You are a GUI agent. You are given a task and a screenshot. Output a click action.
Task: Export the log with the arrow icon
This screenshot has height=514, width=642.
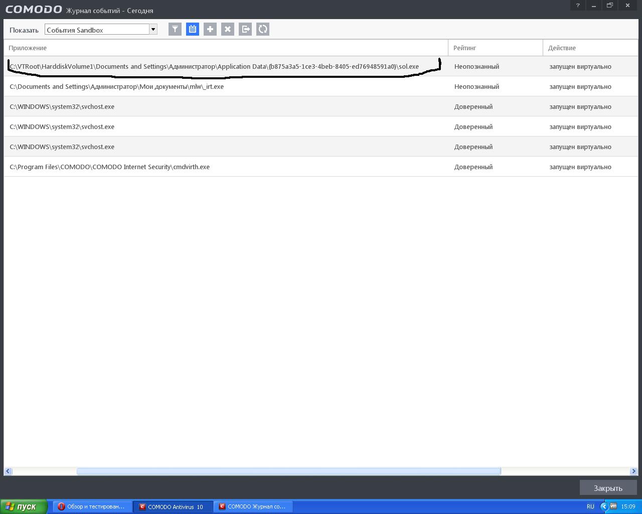[x=245, y=29]
